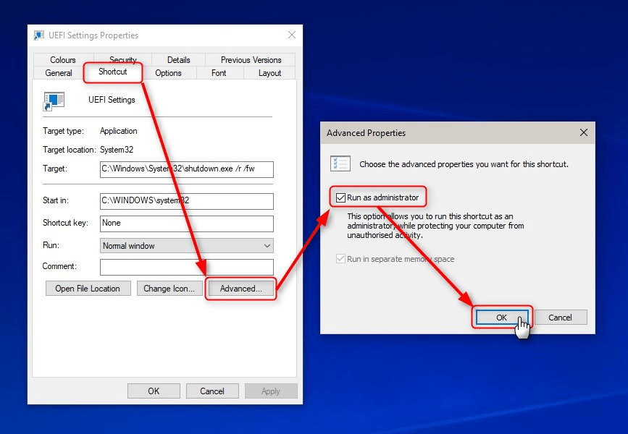Switch to the General tab
This screenshot has width=628, height=434.
[x=58, y=73]
